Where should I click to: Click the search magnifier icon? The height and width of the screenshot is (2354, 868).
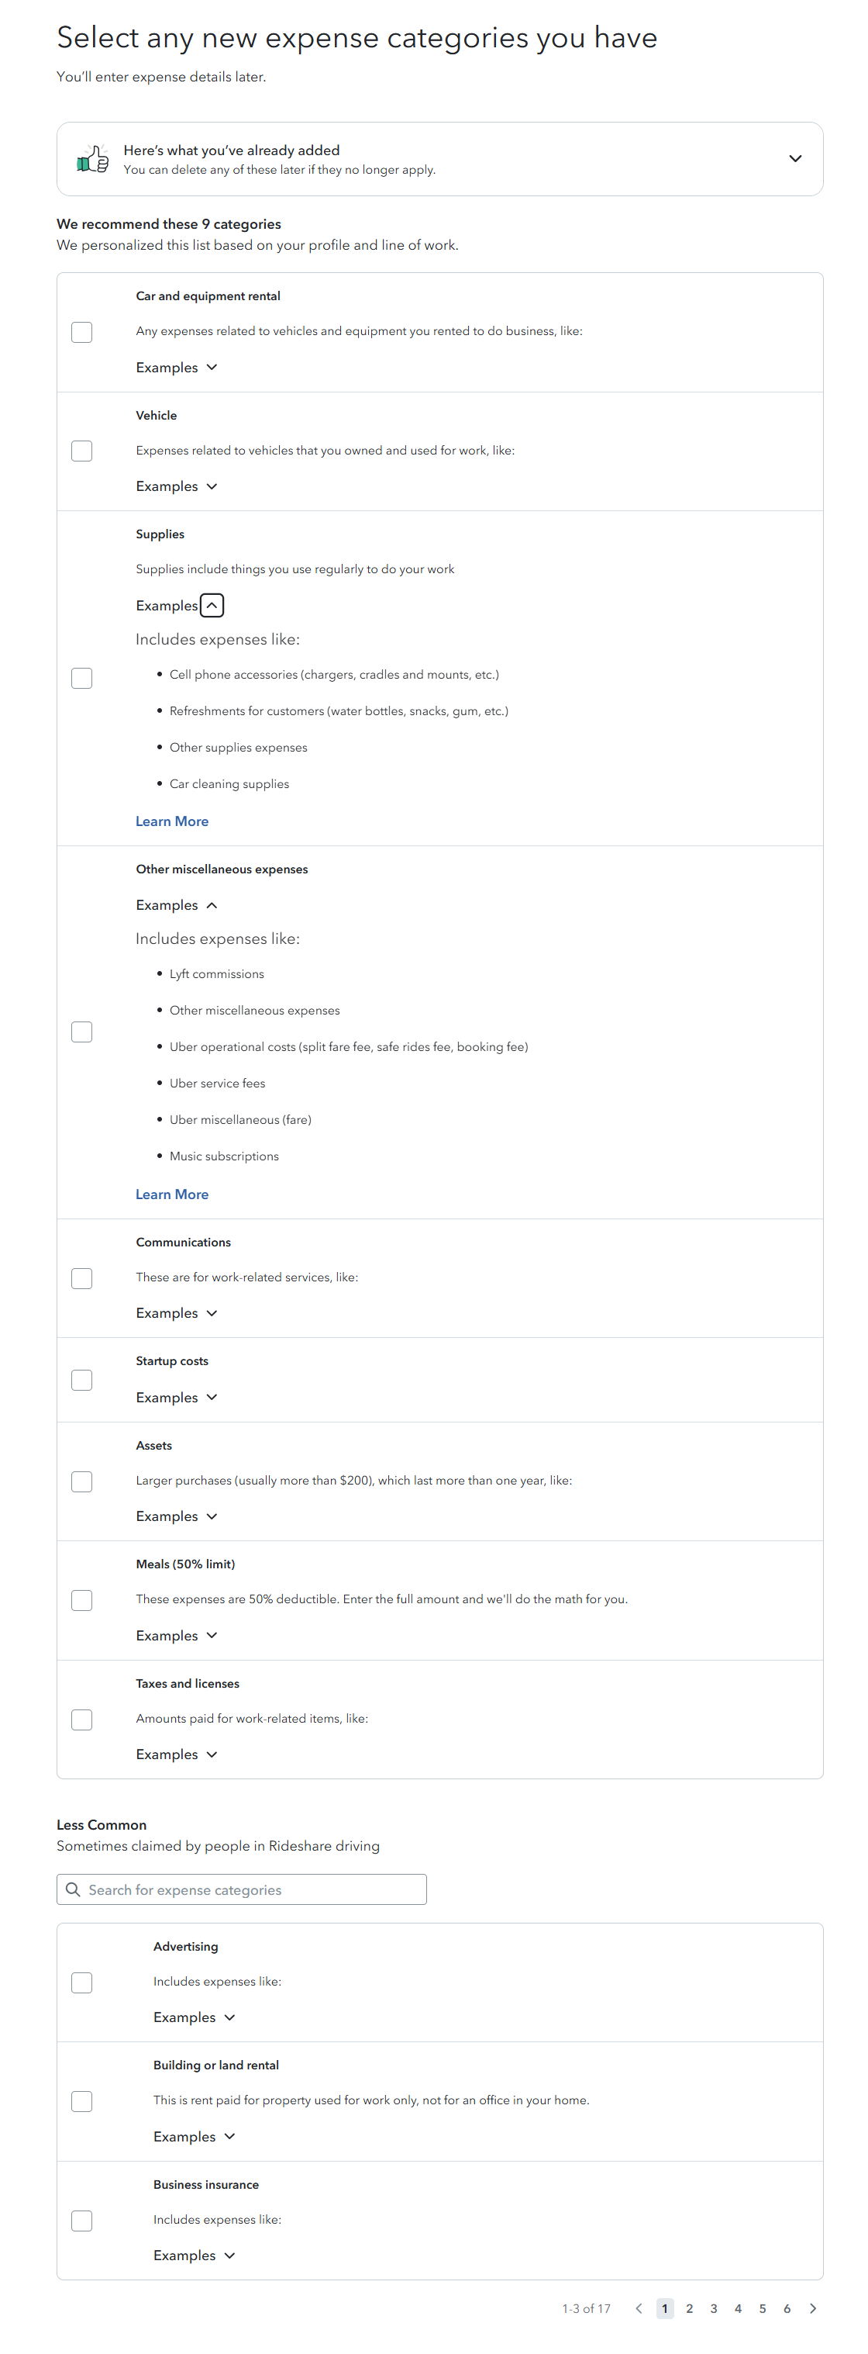tap(73, 1889)
